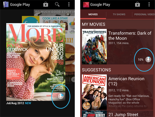Switch to the TV SHOWS tab
The height and width of the screenshot is (117, 155).
click(119, 14)
